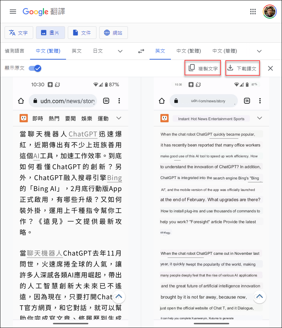Click the 下載譯文 button

(243, 68)
